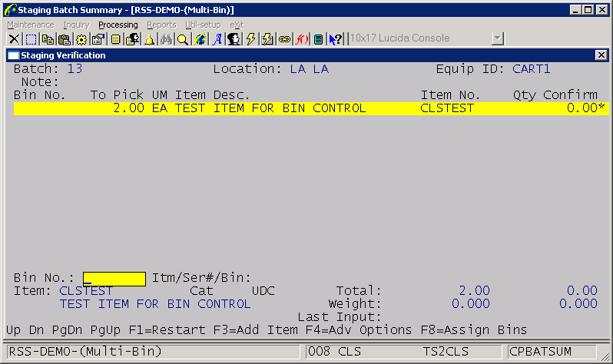
Task: Click the application logo in title bar
Action: point(10,10)
